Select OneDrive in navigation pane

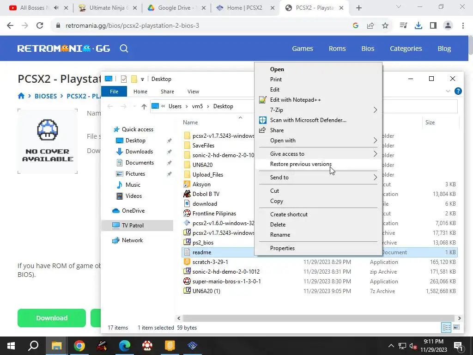[x=133, y=211]
